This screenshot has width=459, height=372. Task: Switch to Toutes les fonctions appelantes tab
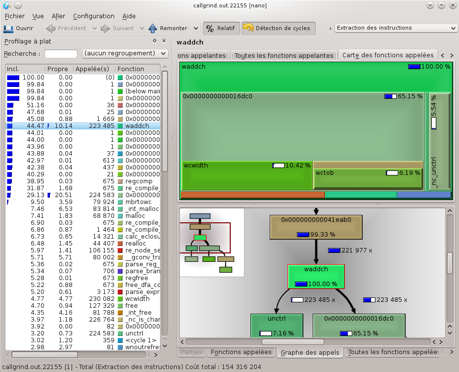284,55
